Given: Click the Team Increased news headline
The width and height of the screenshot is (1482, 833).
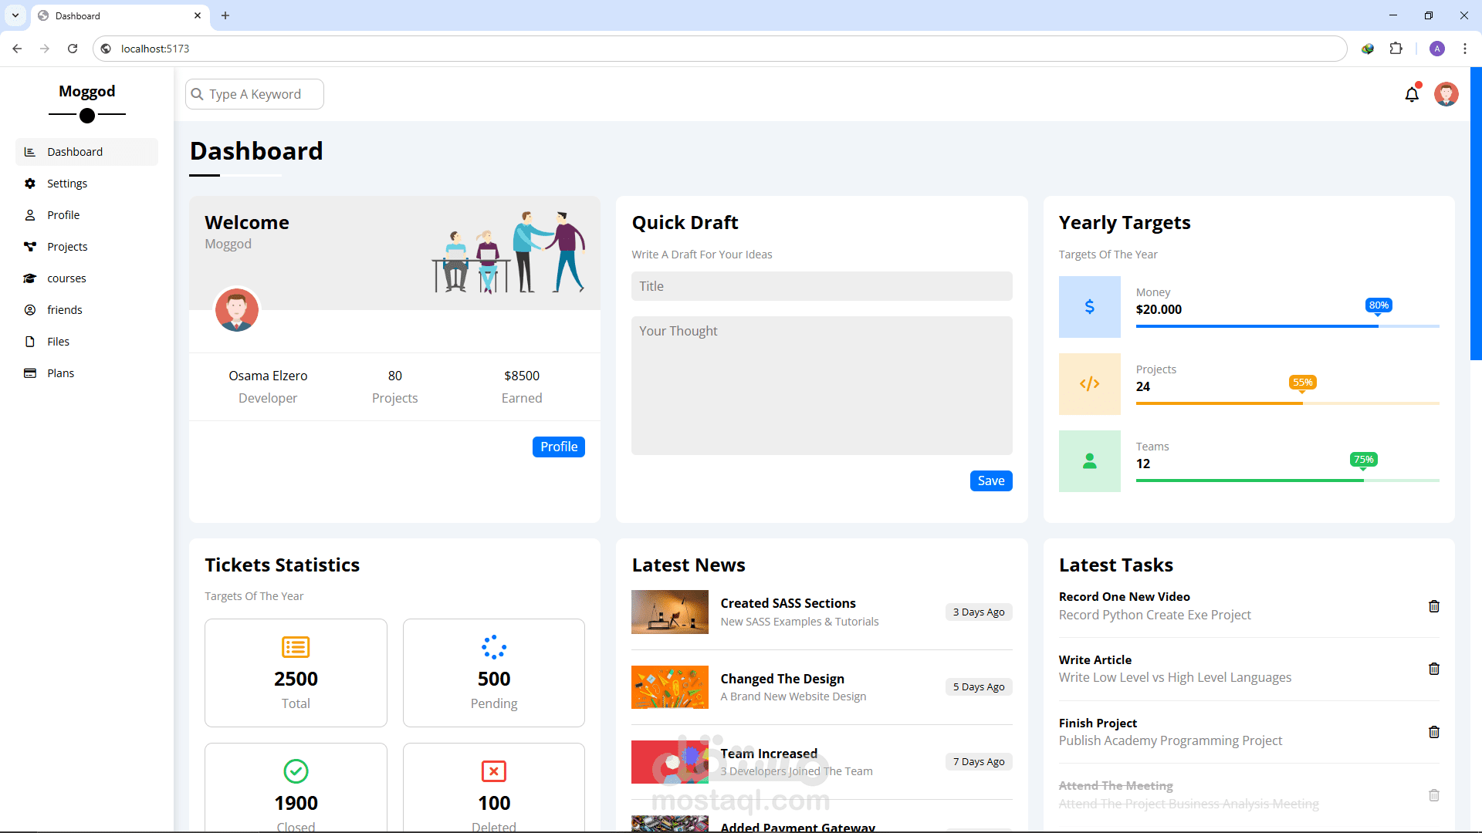Looking at the screenshot, I should (768, 754).
